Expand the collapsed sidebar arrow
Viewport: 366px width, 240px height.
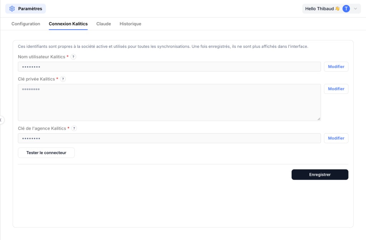click(x=1, y=120)
